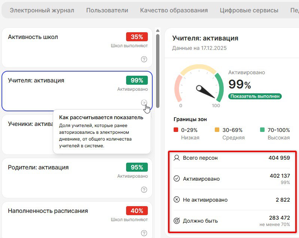Viewport: 299px width, 238px height.
Task: Click the person icon beside Всего персон
Action: tap(177, 158)
